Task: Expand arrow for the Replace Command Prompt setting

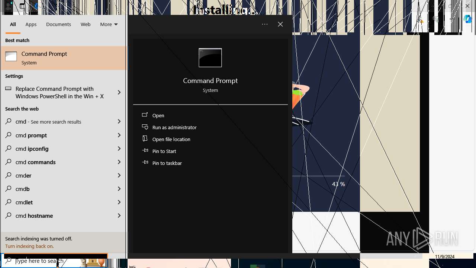Action: 119,92
